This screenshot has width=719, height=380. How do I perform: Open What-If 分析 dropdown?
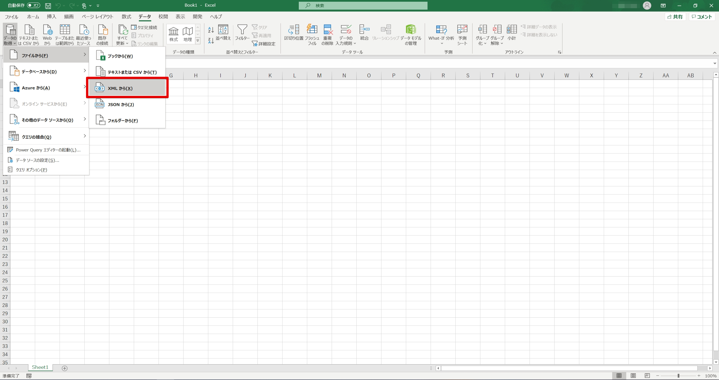(x=441, y=41)
